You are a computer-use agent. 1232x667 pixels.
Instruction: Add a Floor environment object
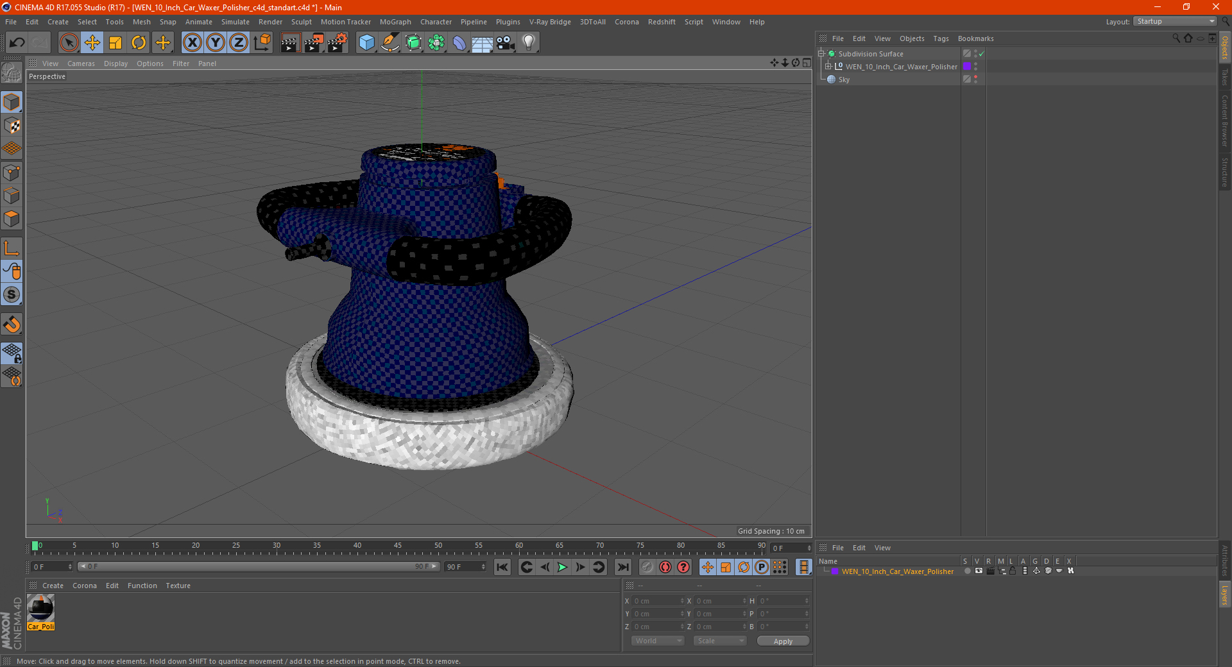pos(483,43)
